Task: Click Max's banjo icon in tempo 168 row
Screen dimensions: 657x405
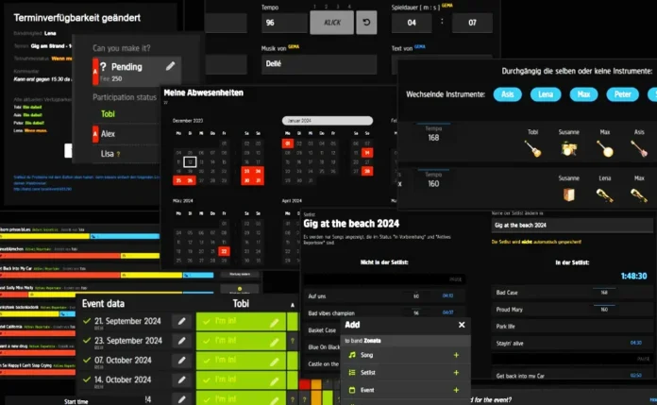Action: click(605, 148)
